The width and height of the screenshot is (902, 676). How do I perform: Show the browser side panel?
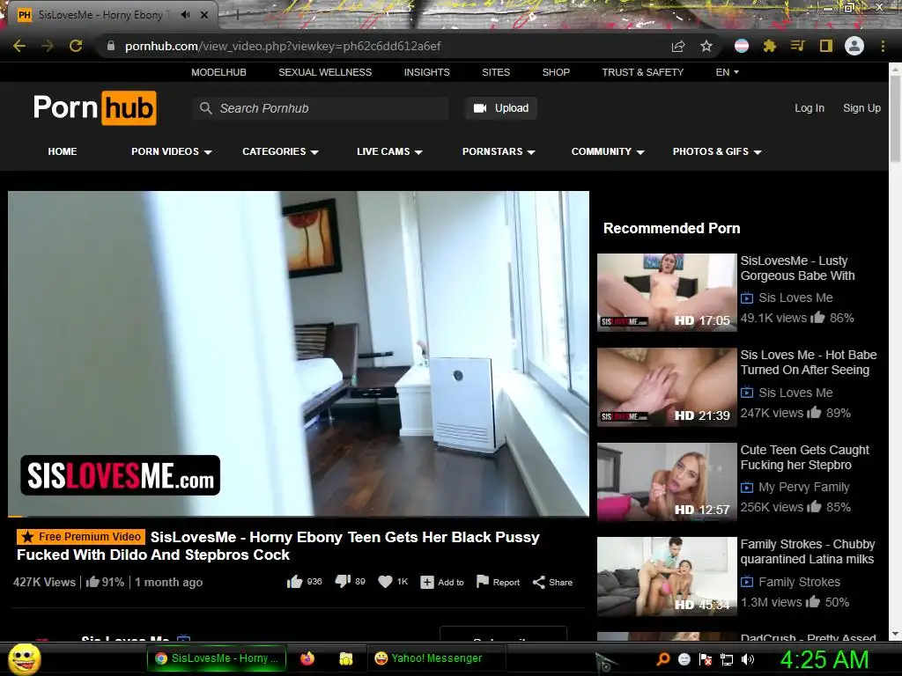click(826, 46)
